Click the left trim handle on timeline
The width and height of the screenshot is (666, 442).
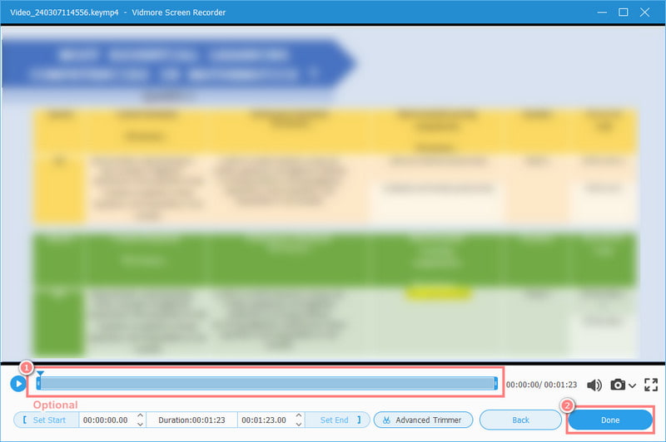37,383
